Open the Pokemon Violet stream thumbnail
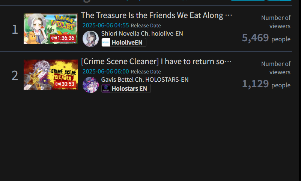 51,28
